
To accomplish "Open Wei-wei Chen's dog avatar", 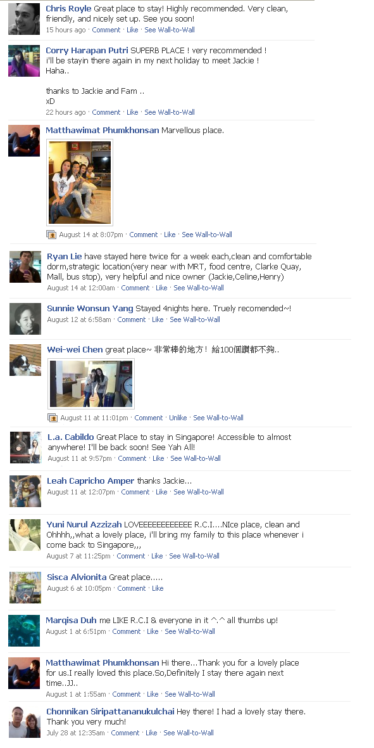I will 25,360.
